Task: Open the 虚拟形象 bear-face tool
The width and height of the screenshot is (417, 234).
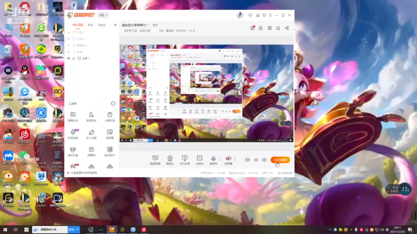Action: pos(73,151)
